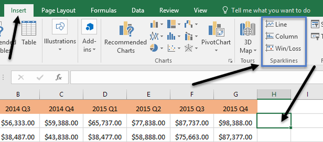
Task: Open the Illustrations group menu
Action: pos(60,35)
